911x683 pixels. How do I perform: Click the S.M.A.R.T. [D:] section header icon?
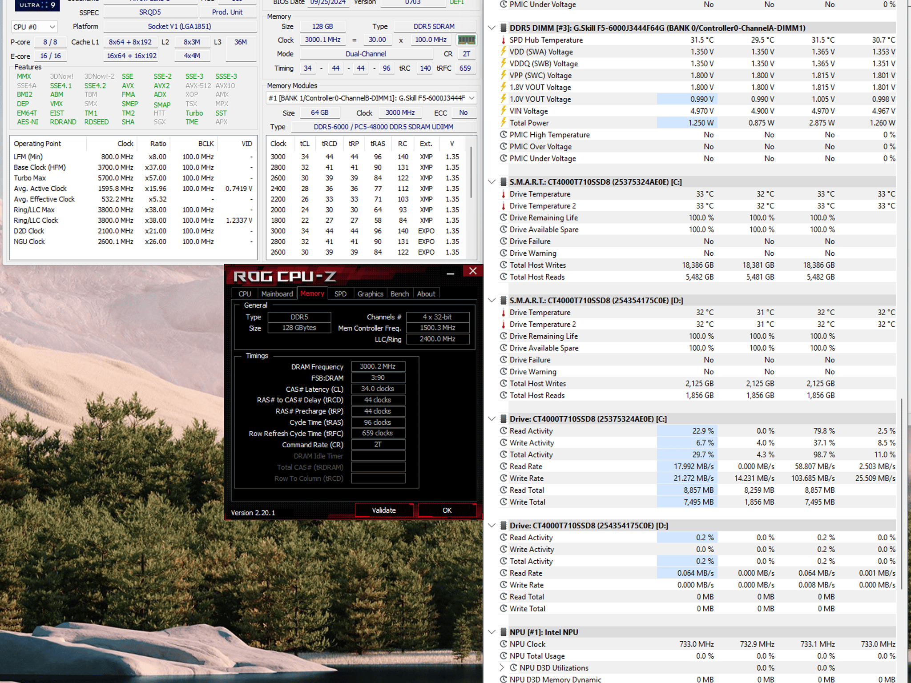click(503, 301)
